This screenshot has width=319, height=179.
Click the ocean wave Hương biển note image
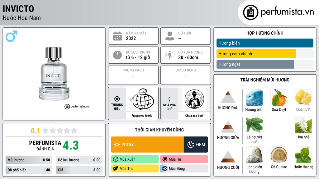pos(254,98)
